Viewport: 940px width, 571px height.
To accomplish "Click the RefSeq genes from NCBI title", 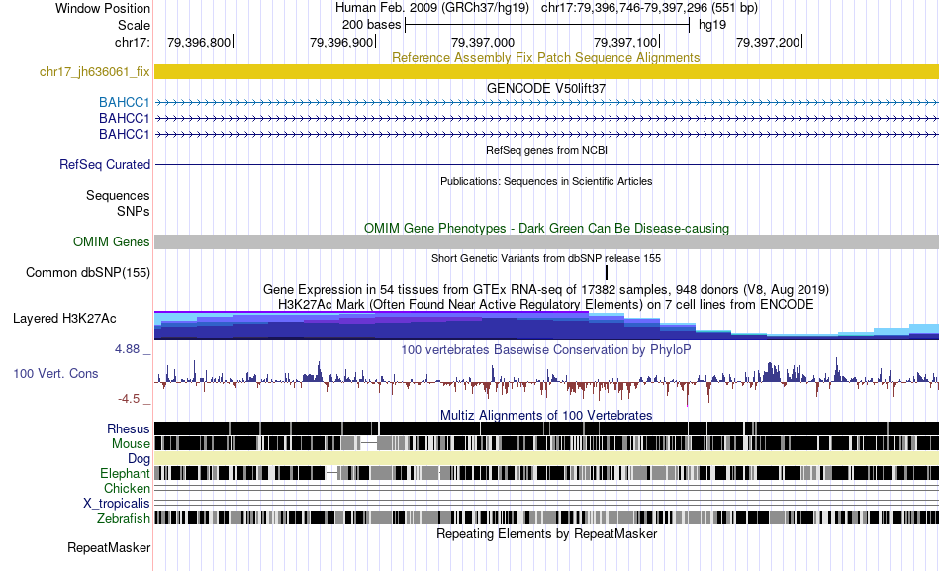I will pyautogui.click(x=546, y=150).
